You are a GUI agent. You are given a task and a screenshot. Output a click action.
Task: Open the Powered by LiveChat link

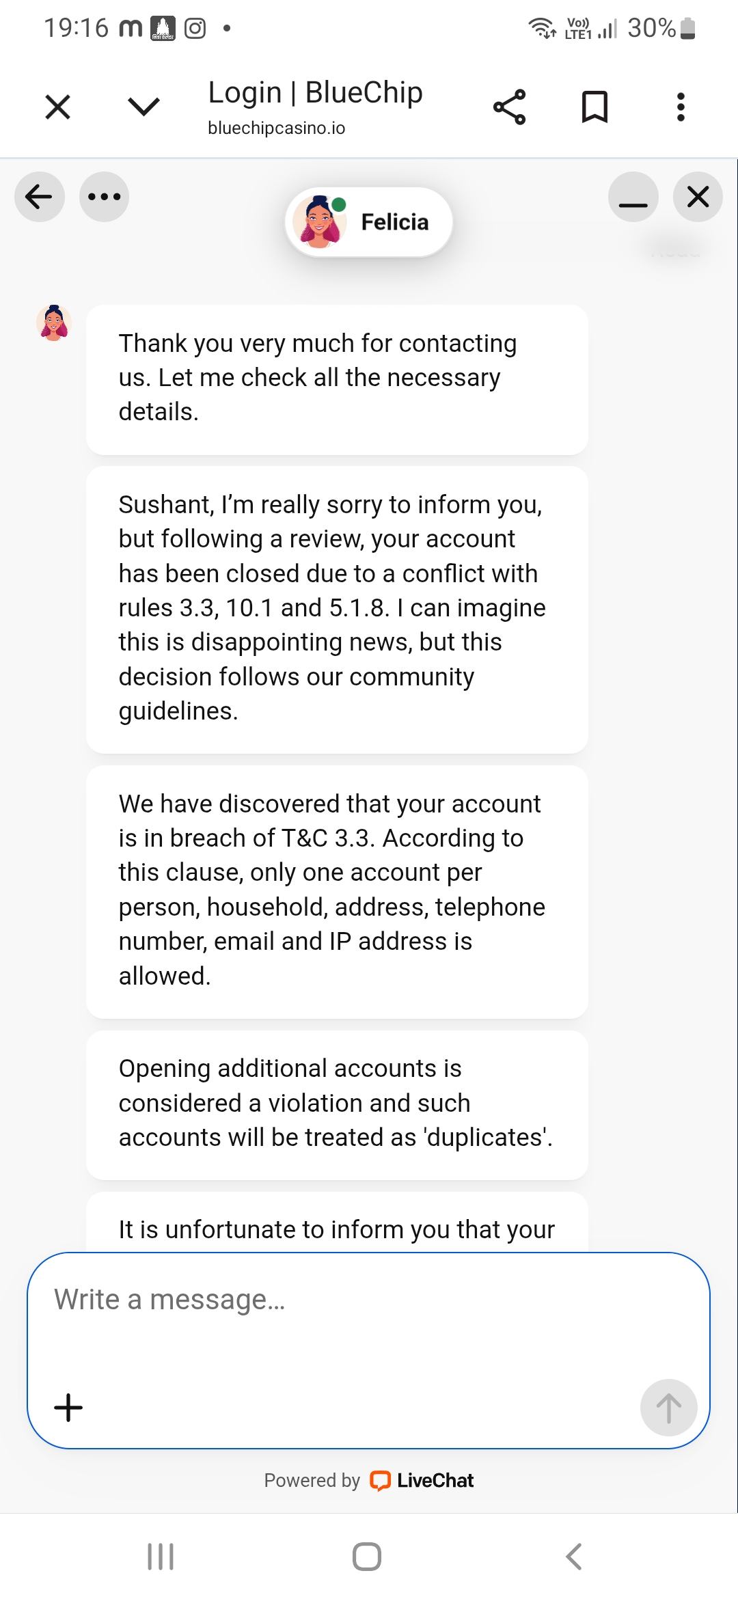coord(369,1480)
